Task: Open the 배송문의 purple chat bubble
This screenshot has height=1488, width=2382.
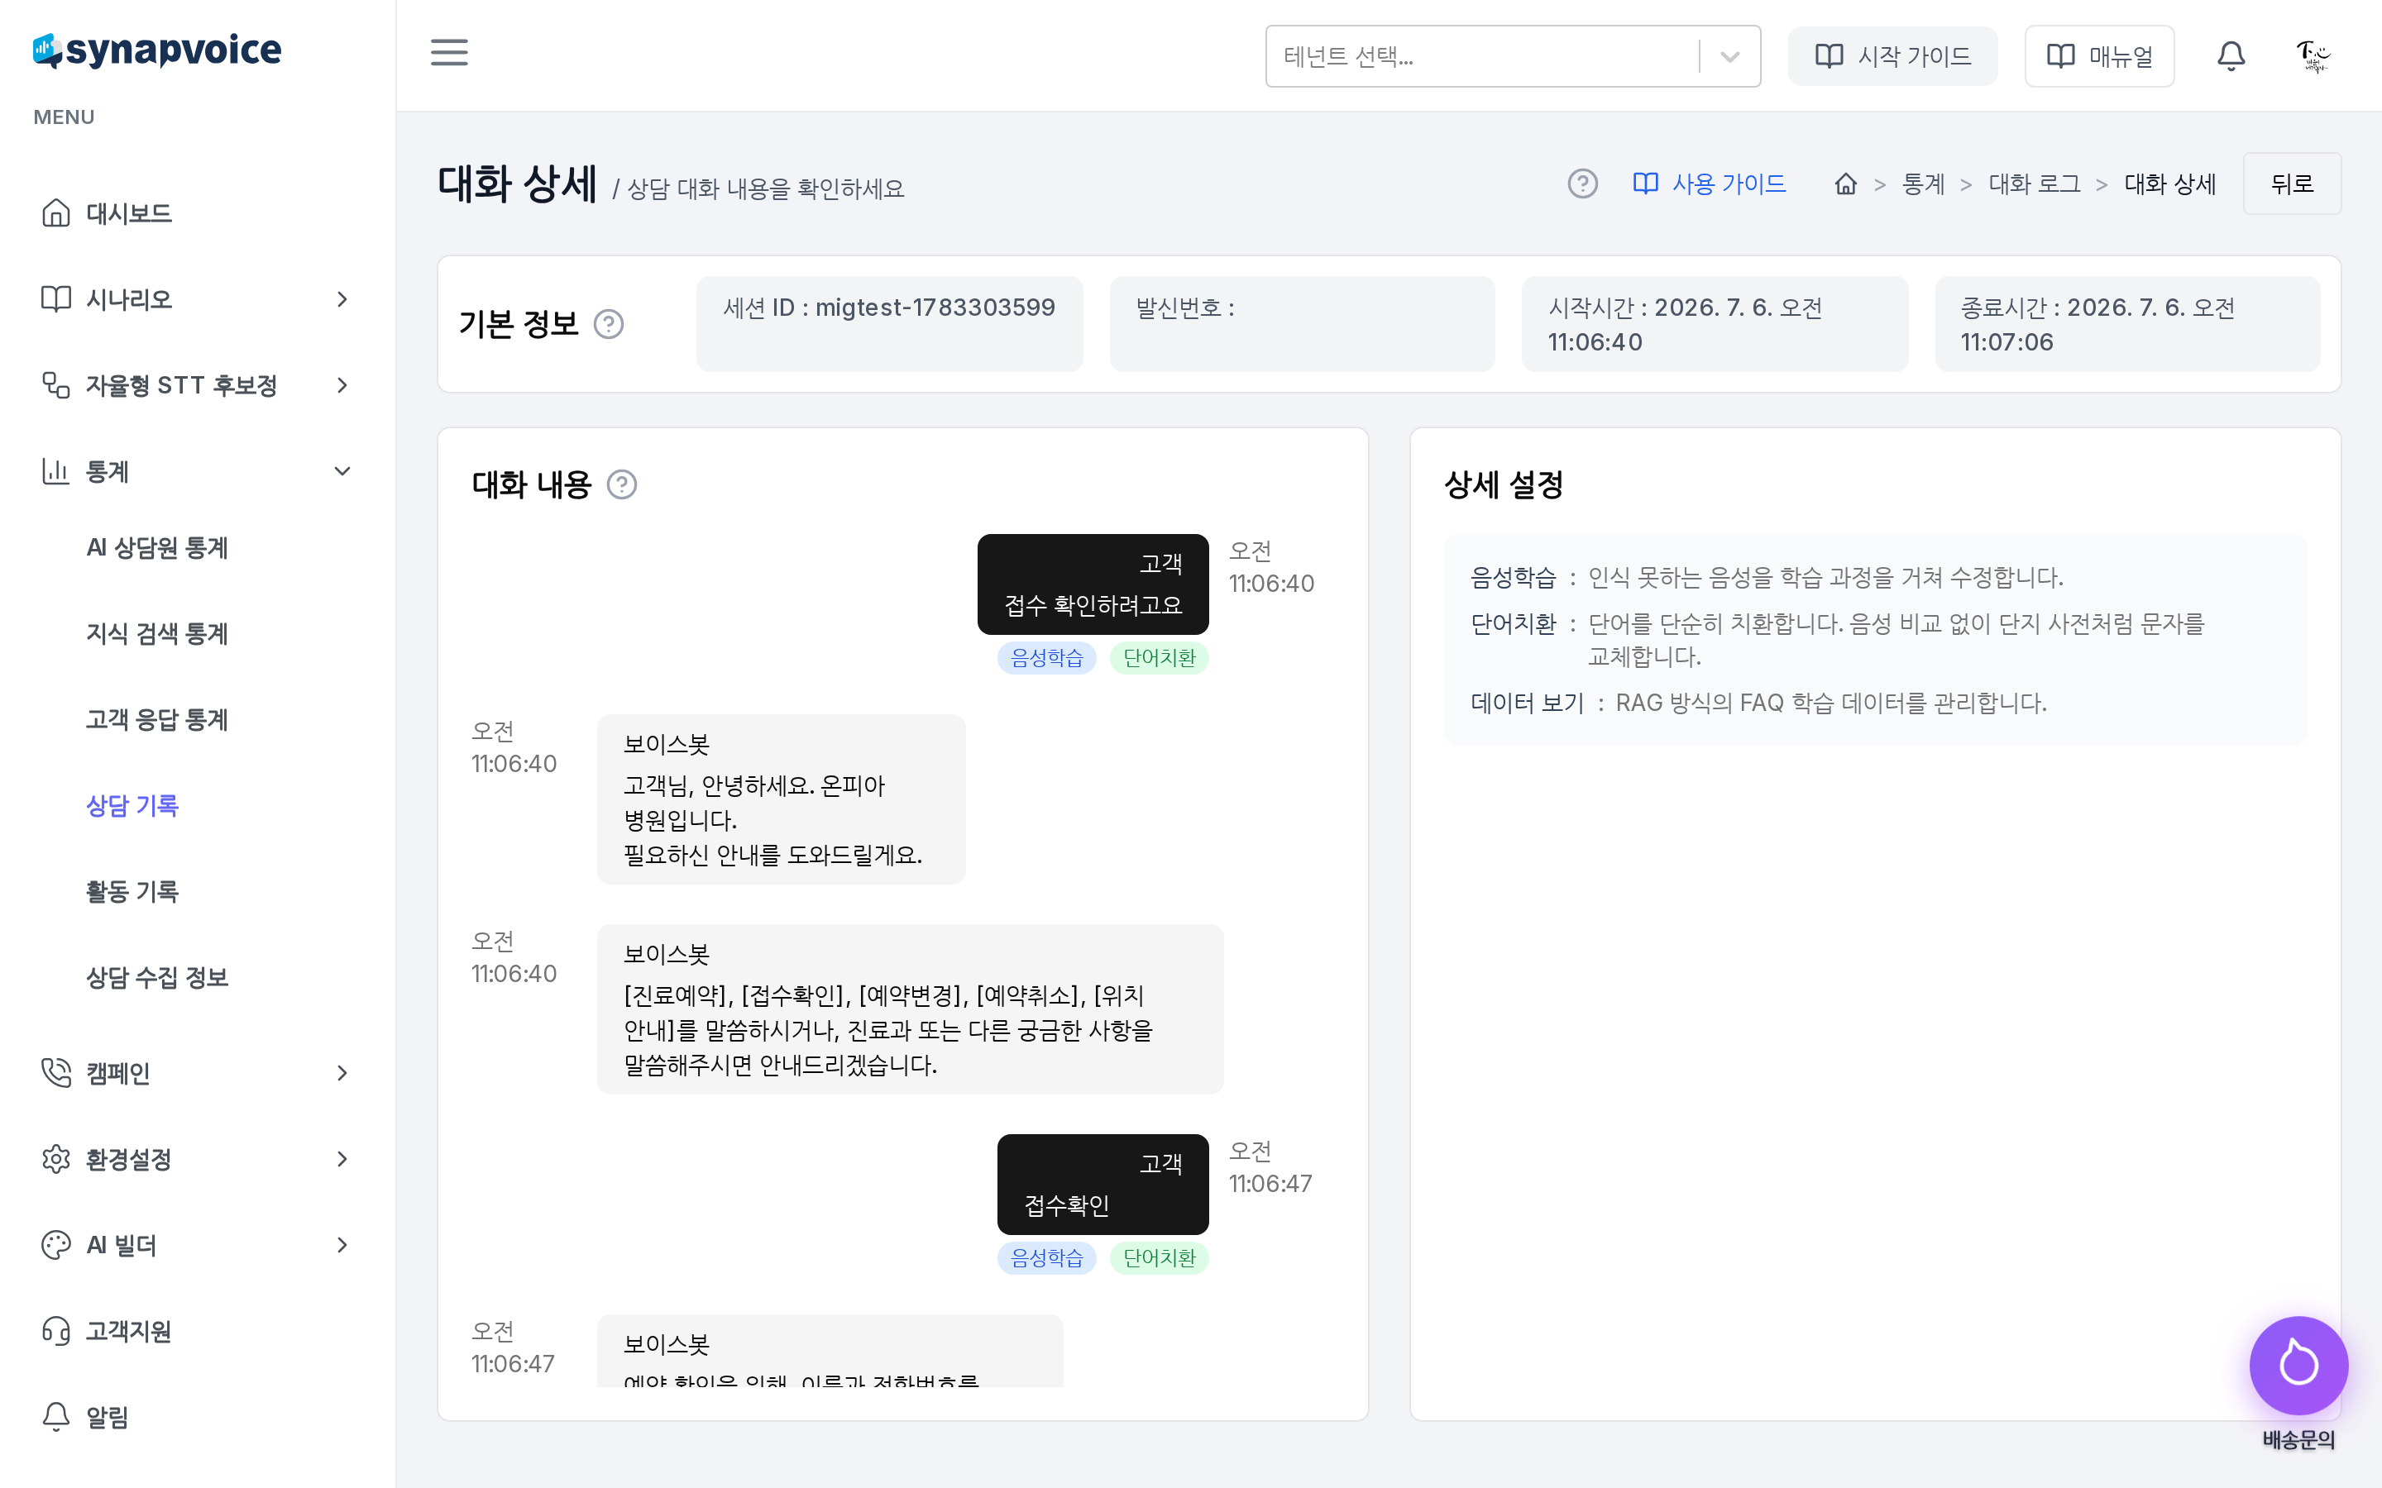Action: coord(2298,1365)
